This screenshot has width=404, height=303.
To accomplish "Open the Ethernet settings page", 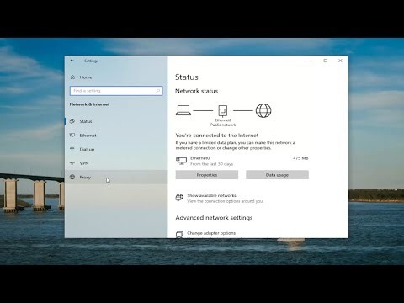I will pos(116,136).
